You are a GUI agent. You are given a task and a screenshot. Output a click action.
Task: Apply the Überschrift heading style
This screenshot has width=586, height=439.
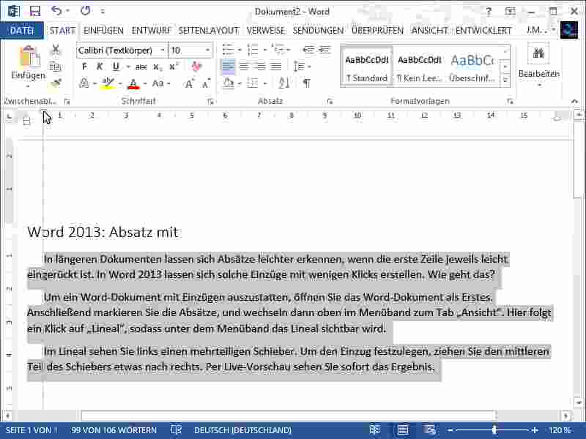point(472,67)
